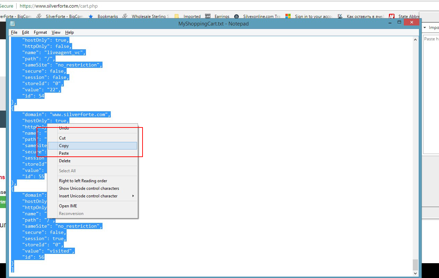This screenshot has width=439, height=278.
Task: Maximize the Notepad window
Action: [399, 22]
